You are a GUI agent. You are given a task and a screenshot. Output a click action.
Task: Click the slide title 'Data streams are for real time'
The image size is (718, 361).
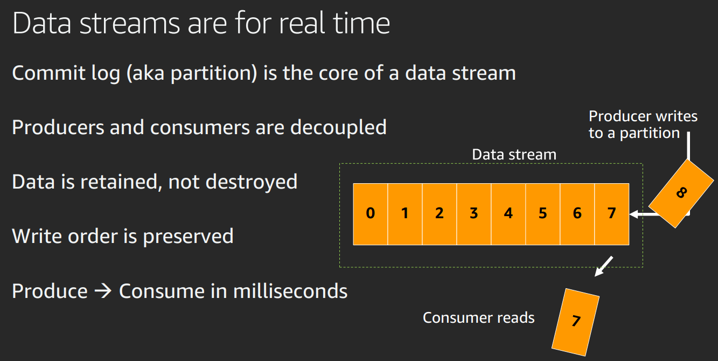pos(201,24)
